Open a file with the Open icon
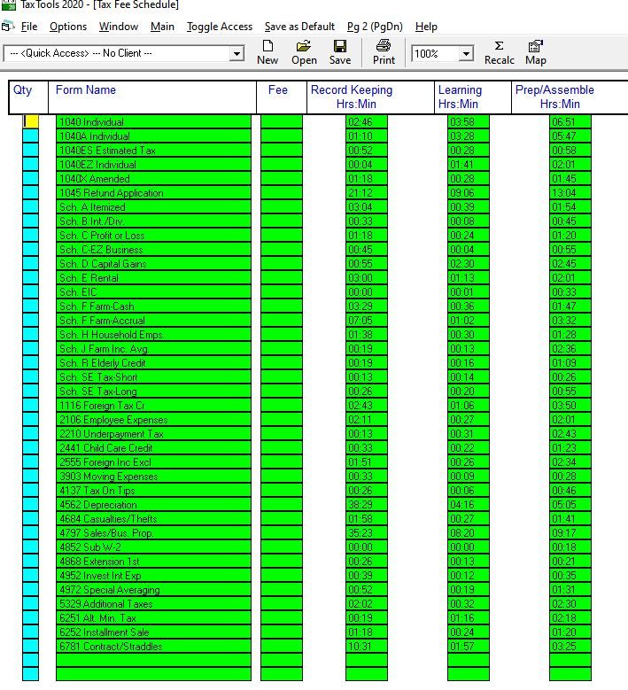This screenshot has width=628, height=690. [304, 52]
